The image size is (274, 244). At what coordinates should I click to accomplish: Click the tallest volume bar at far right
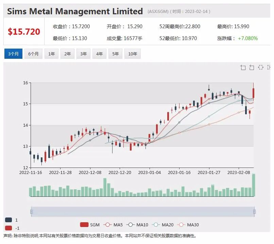[x=254, y=185]
